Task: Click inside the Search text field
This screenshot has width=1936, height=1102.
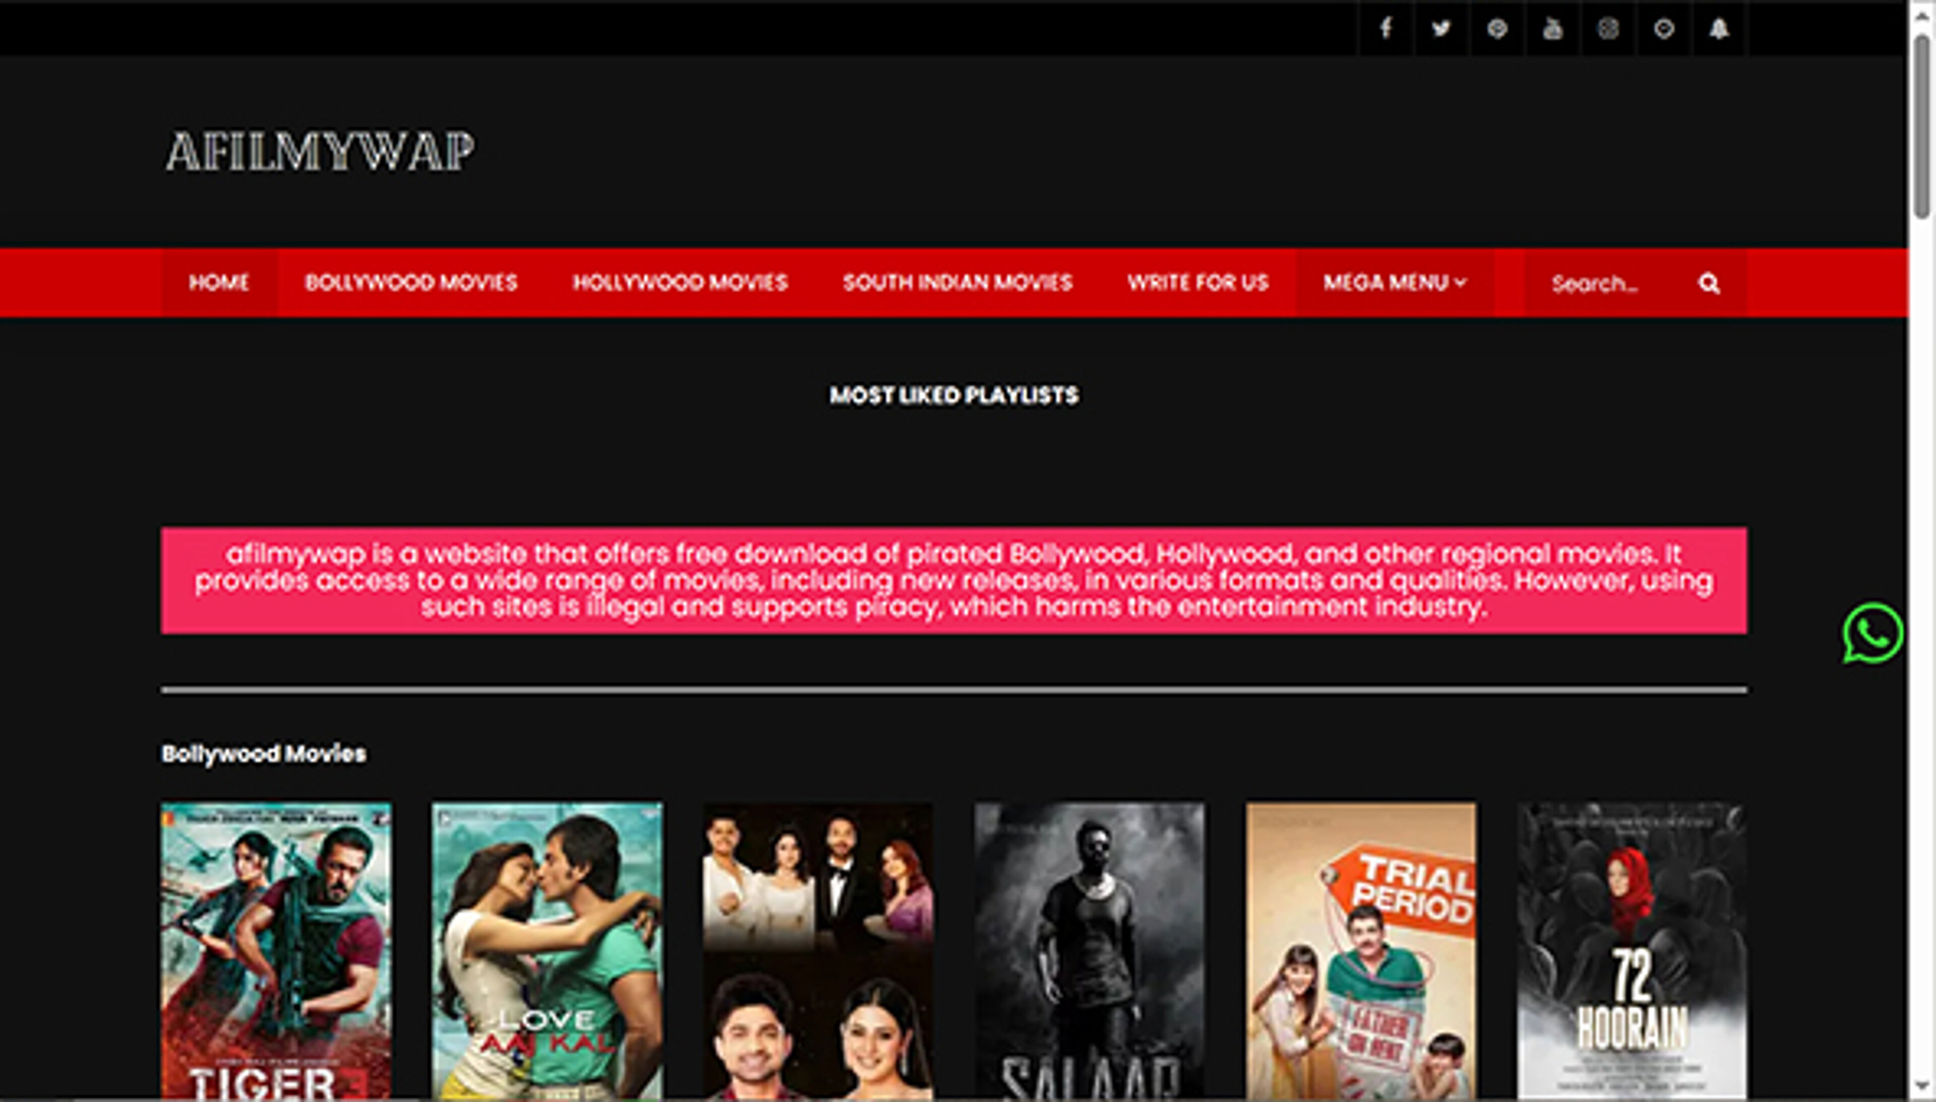Action: (x=1597, y=283)
